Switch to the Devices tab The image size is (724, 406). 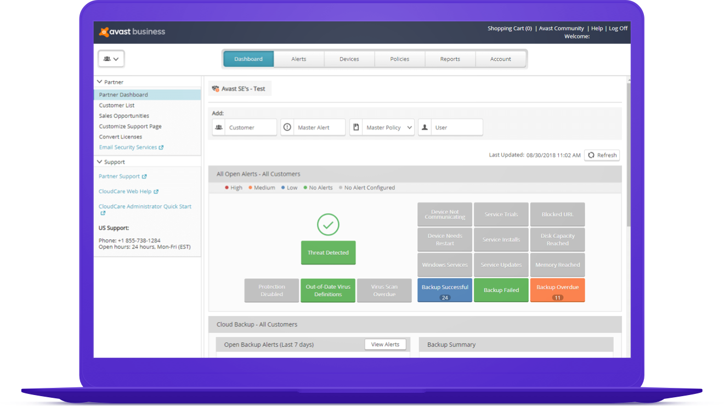[349, 59]
